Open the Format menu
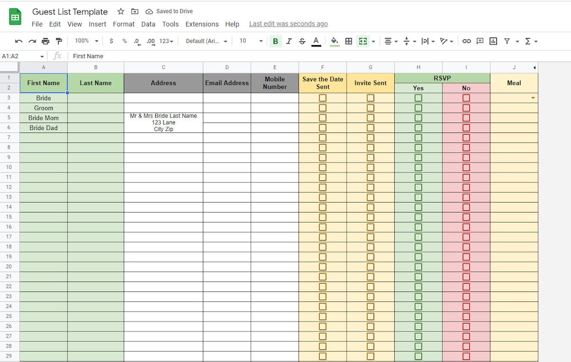Image resolution: width=571 pixels, height=362 pixels. 124,24
